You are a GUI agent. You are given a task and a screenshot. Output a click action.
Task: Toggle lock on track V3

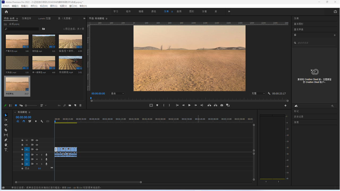point(22,140)
